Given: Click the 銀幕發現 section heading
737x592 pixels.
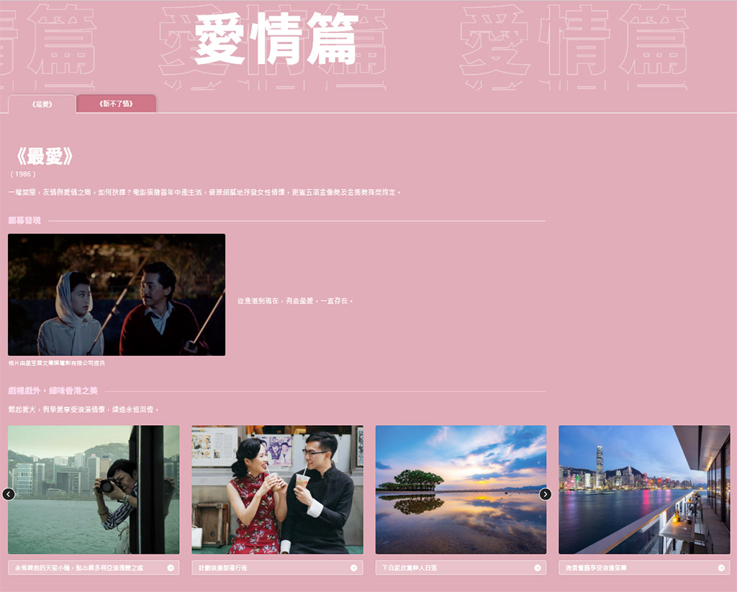Looking at the screenshot, I should point(24,220).
